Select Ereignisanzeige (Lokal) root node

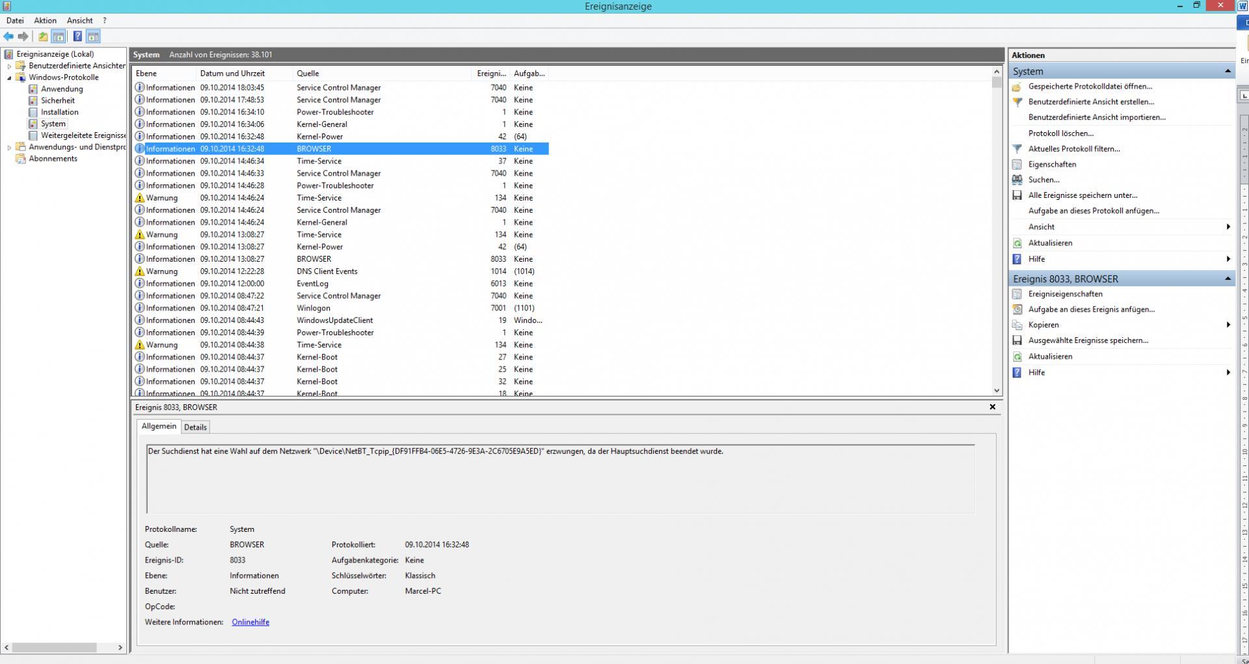click(55, 55)
